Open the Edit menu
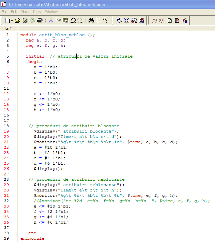215x243 pixels. pyautogui.click(x=14, y=12)
